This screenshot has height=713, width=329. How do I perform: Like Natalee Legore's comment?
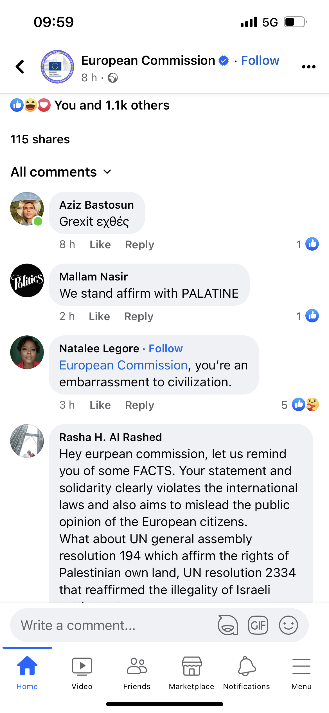[100, 405]
